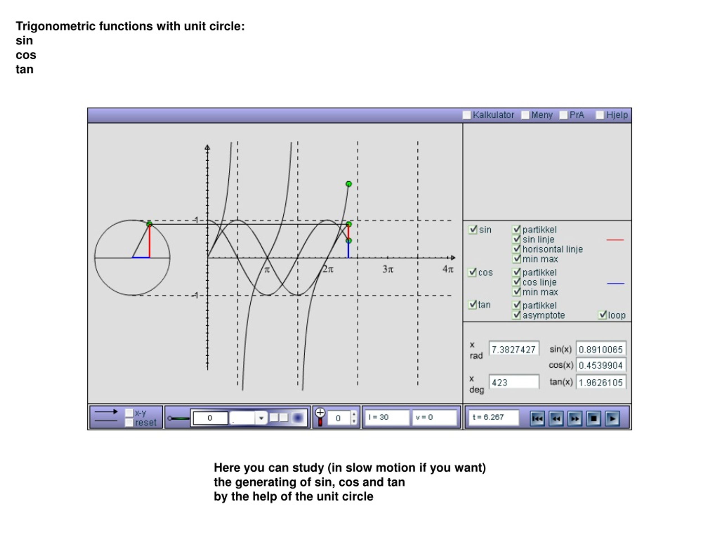
Task: Click the red sin linje legend line
Action: (x=615, y=240)
